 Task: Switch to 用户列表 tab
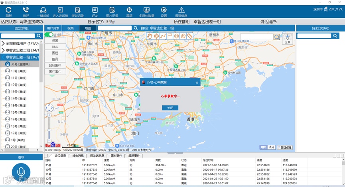click(x=53, y=28)
